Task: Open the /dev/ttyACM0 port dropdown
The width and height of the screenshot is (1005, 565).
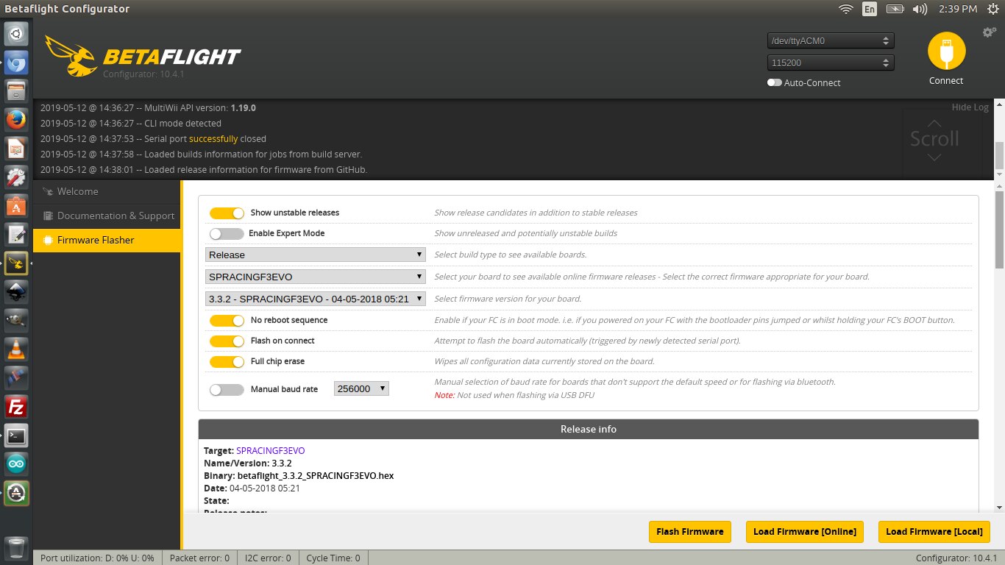Action: tap(831, 41)
